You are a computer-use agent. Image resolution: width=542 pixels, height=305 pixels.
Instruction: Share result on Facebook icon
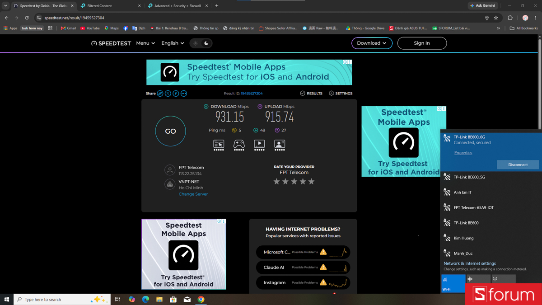[x=176, y=94]
